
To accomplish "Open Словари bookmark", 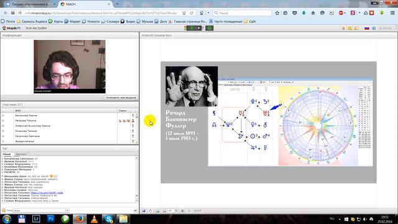I will point(111,21).
